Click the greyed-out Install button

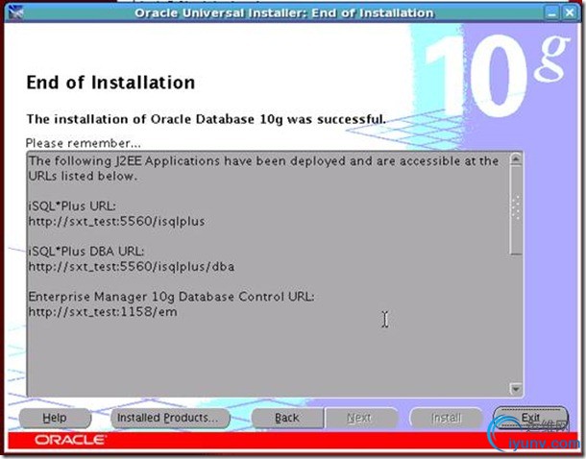coord(446,418)
